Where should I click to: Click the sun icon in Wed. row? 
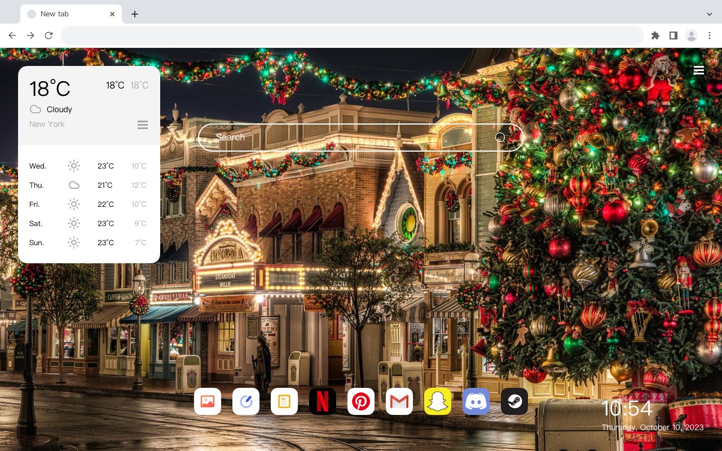(74, 166)
